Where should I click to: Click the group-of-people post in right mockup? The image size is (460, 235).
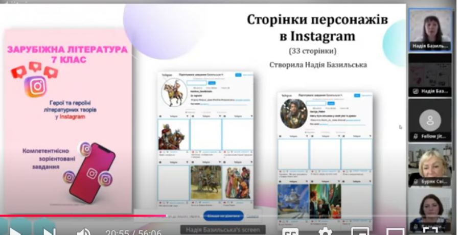pos(325,202)
